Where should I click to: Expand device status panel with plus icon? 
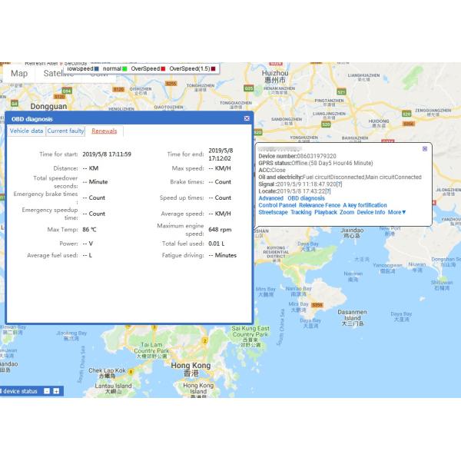point(56,391)
